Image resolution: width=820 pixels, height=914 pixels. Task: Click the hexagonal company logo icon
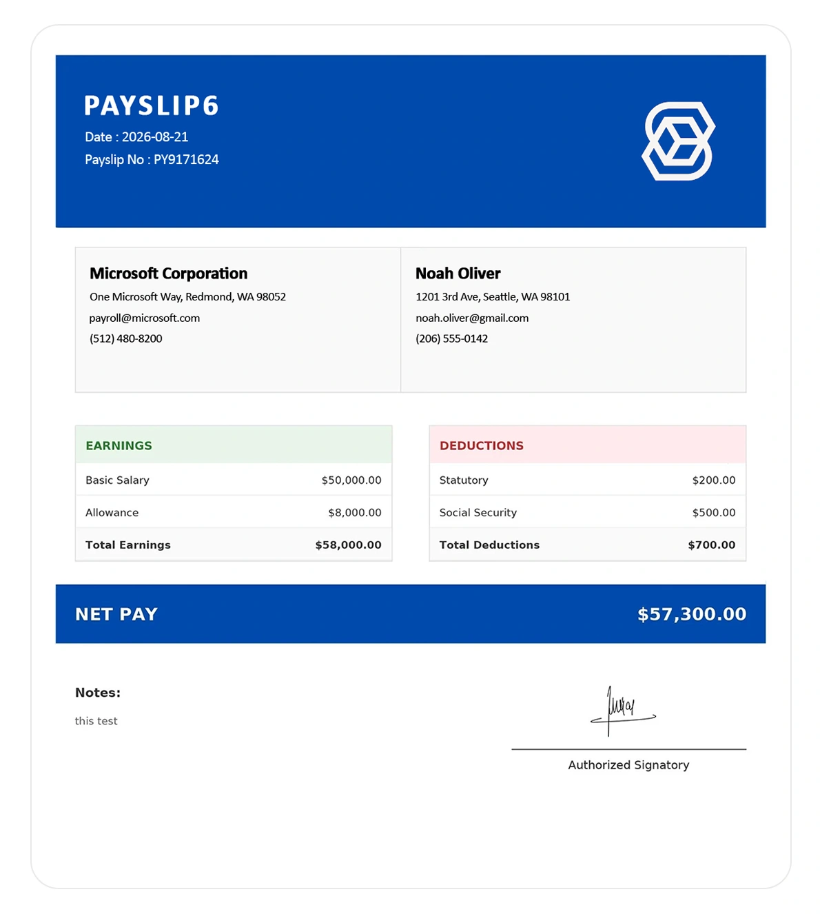click(678, 141)
